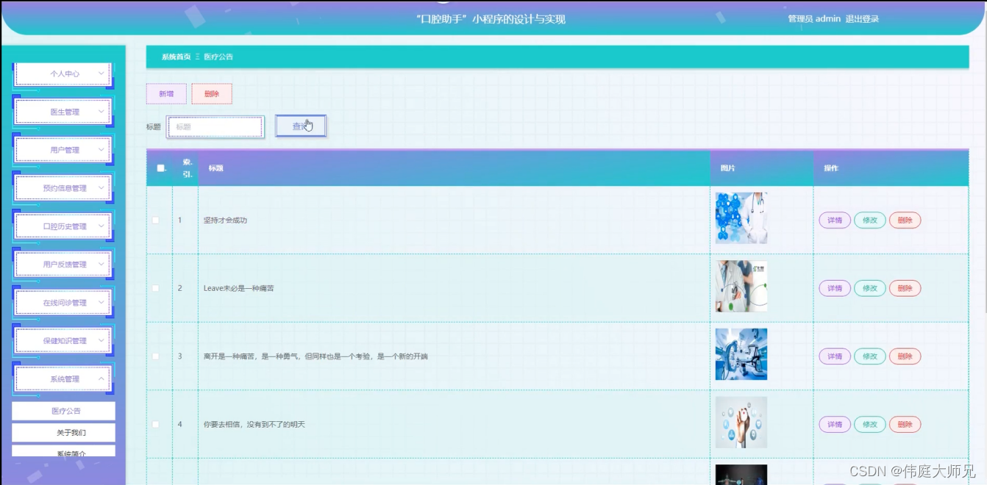This screenshot has height=485, width=987.
Task: Focus the 标题 search input field
Action: click(x=215, y=126)
